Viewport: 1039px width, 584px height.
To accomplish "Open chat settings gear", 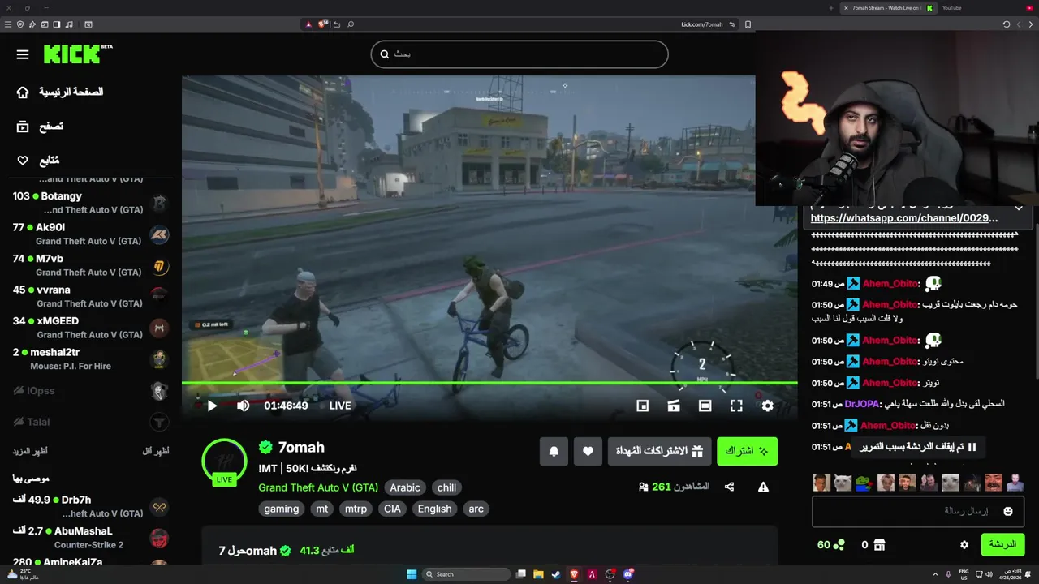I will (964, 545).
